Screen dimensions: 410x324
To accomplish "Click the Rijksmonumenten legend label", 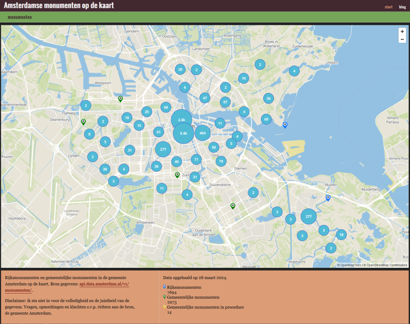I will [x=184, y=288].
